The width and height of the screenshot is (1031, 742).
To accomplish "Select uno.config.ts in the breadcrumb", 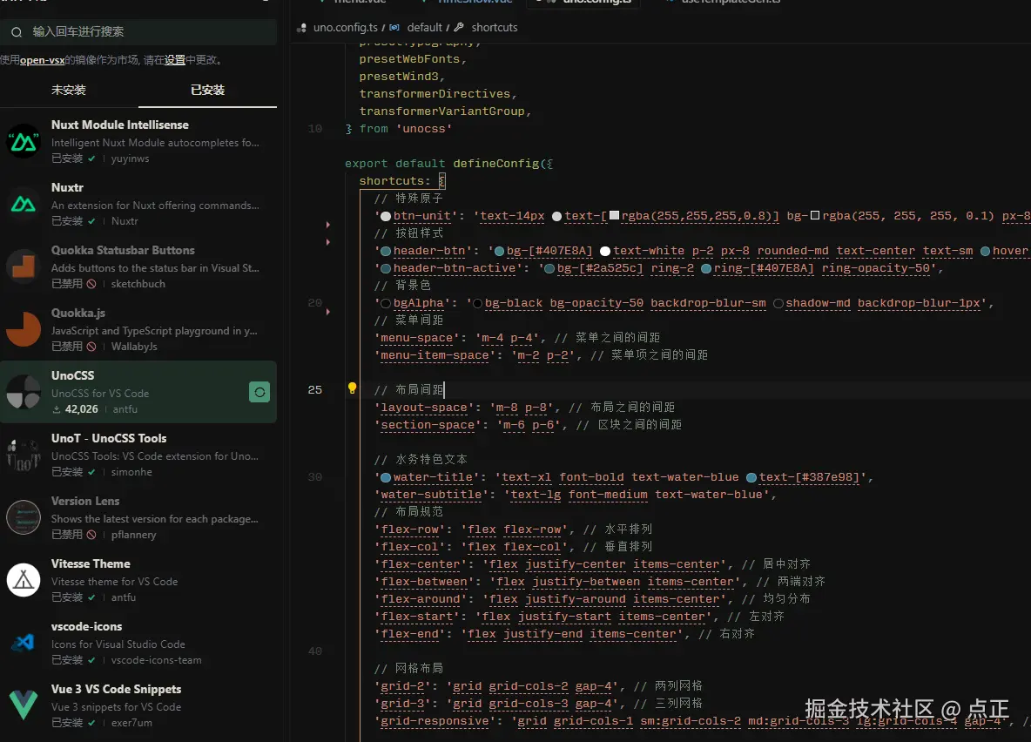I will coord(345,28).
